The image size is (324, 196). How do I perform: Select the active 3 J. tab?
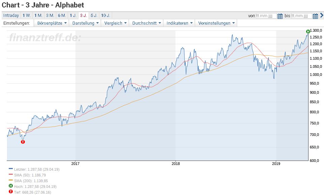[x=84, y=15]
